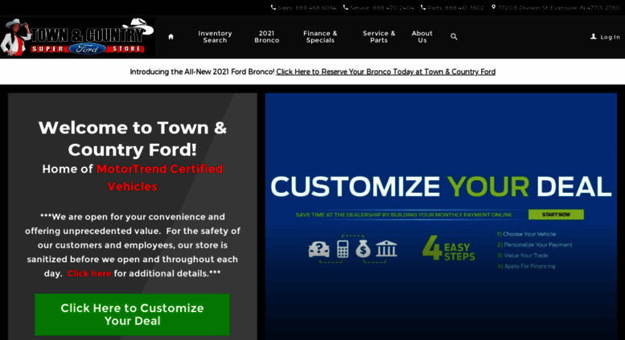This screenshot has width=625, height=340.
Task: Click the red 'Click here' safety details link
Action: coord(89,273)
